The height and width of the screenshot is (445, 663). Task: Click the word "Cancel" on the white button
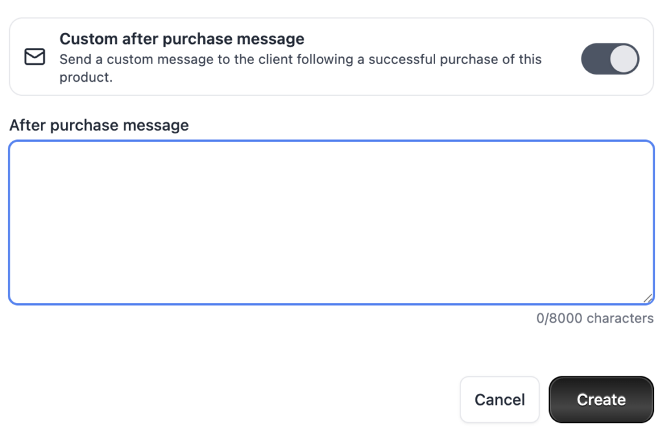tap(499, 400)
